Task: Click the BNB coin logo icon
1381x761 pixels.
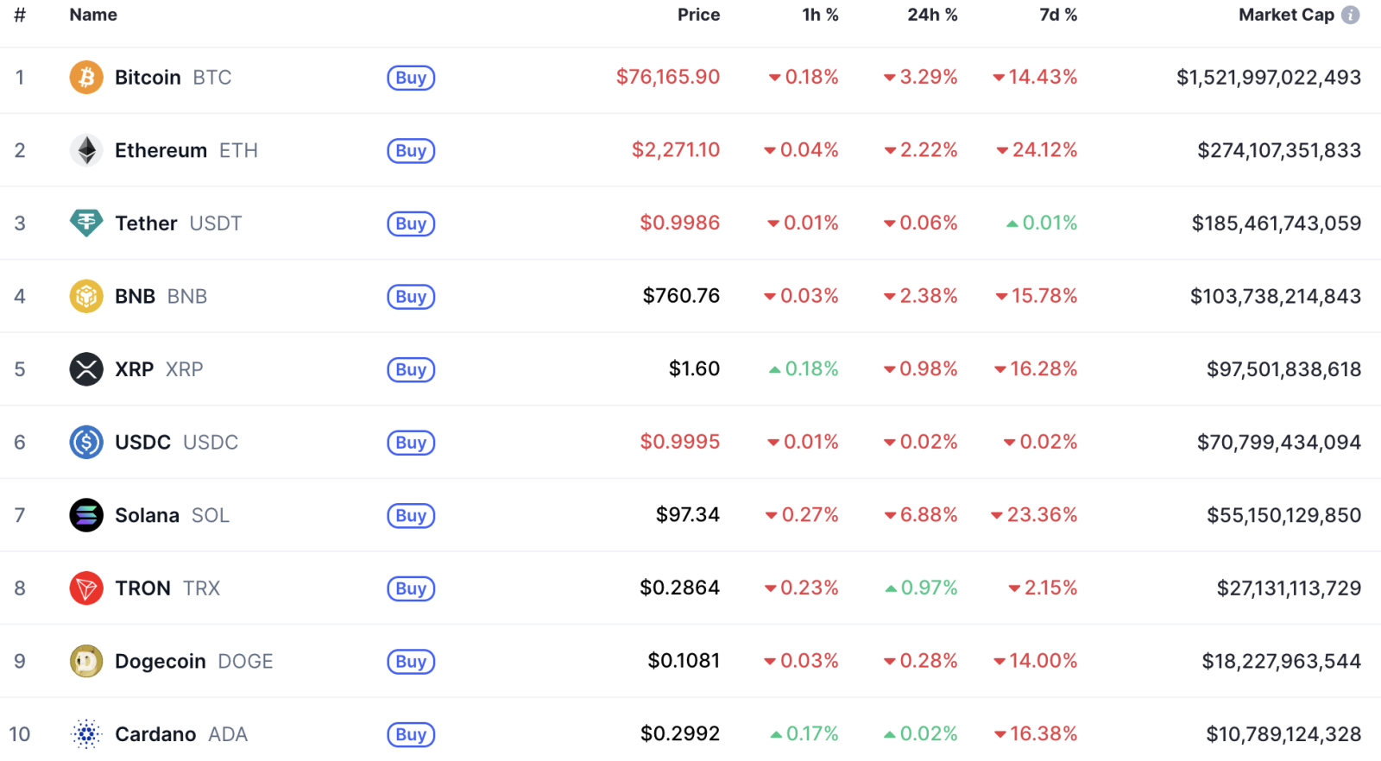Action: [x=86, y=297]
